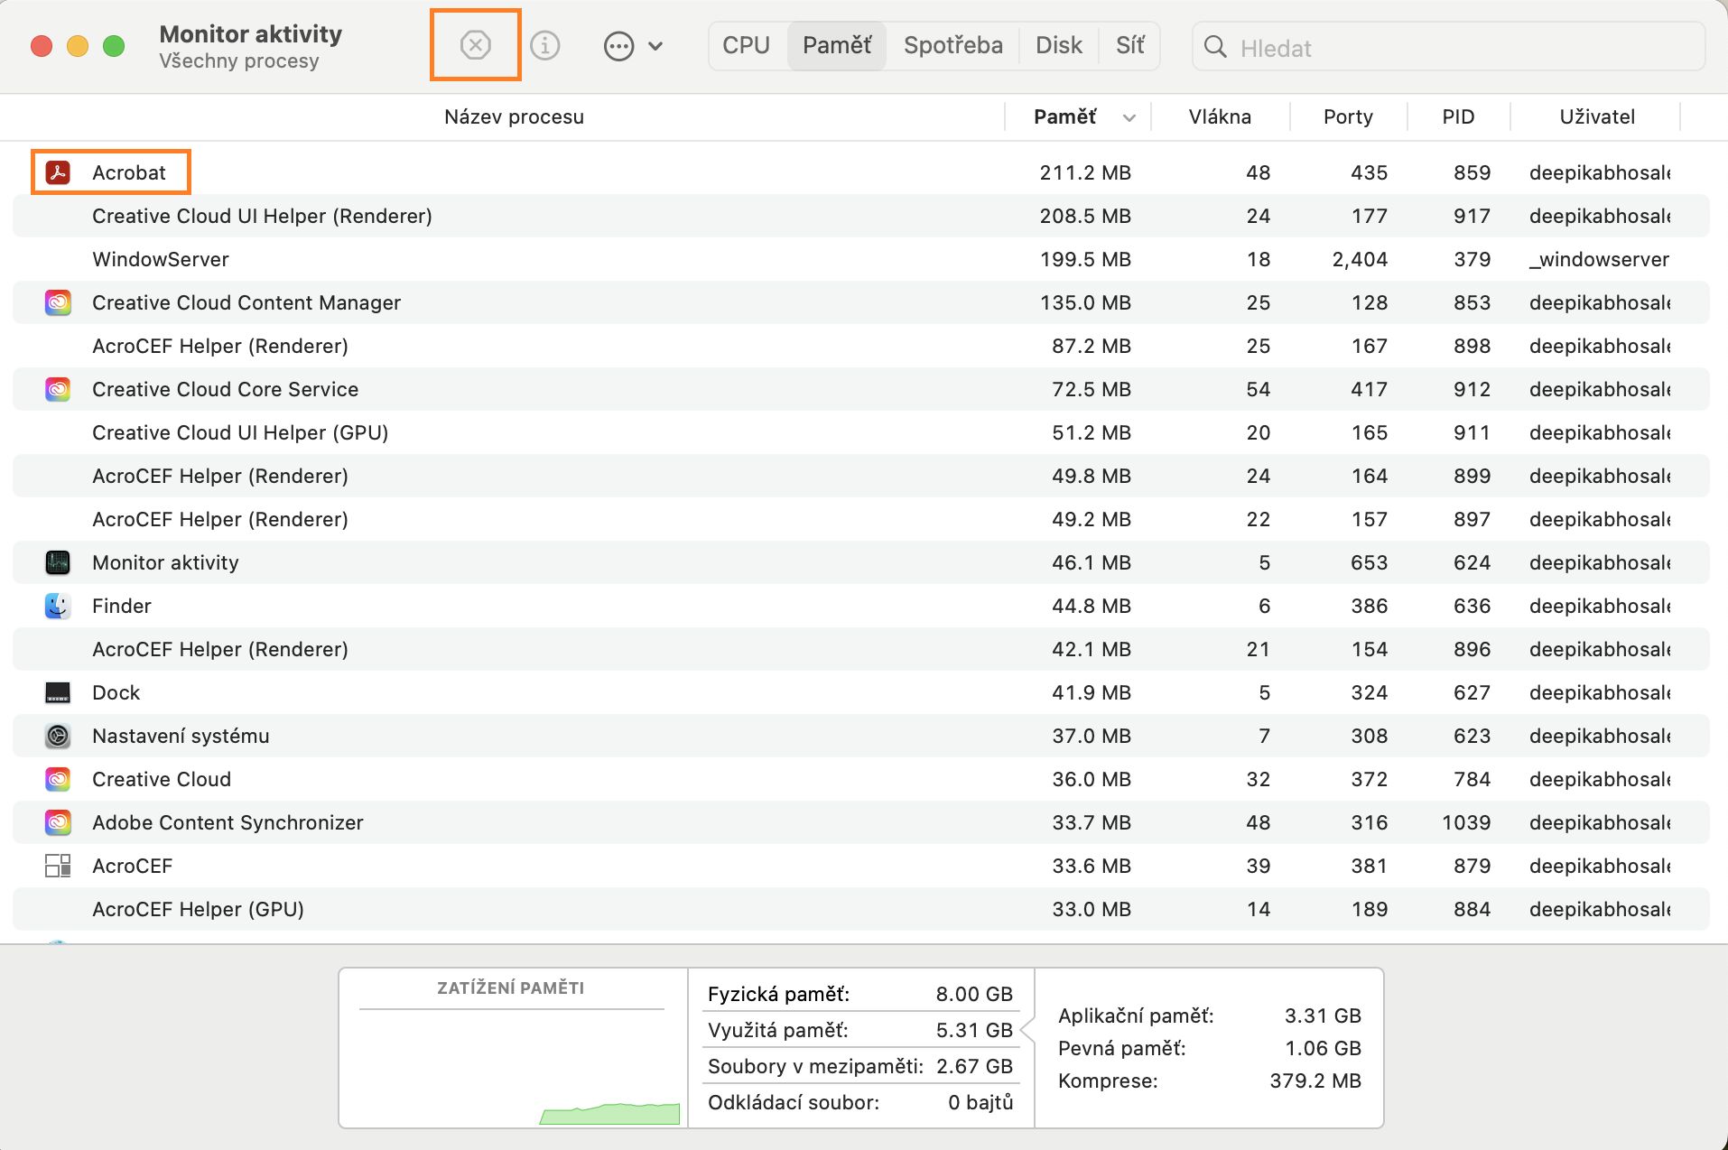Open the process info inspector icon

pos(544,45)
